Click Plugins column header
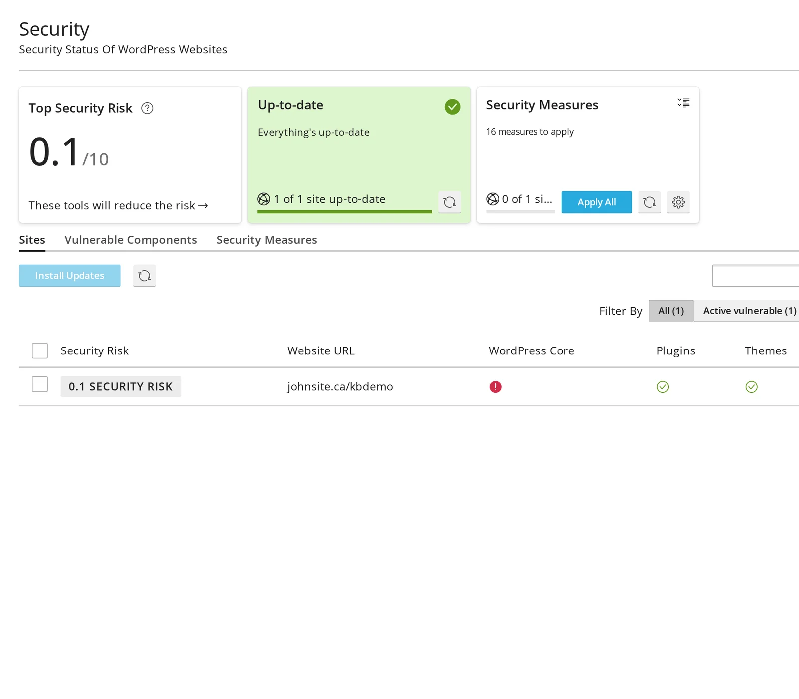 point(676,351)
